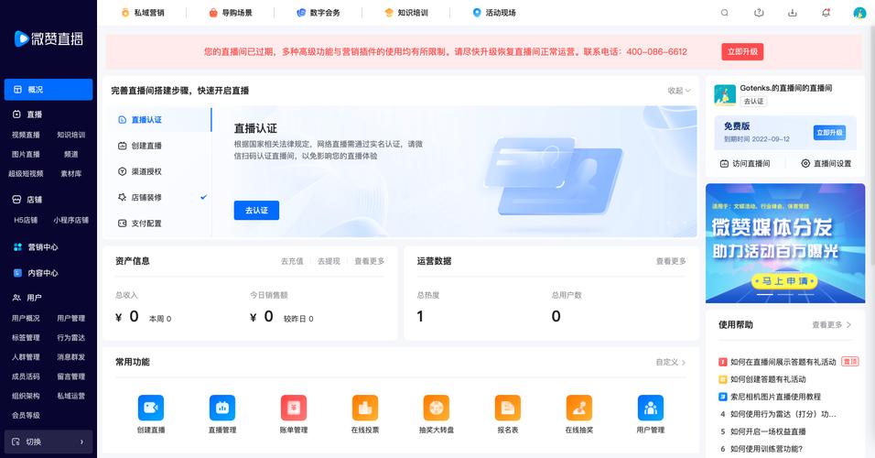
Task: Go to H5店铺 in the sidebar
Action: (26, 220)
